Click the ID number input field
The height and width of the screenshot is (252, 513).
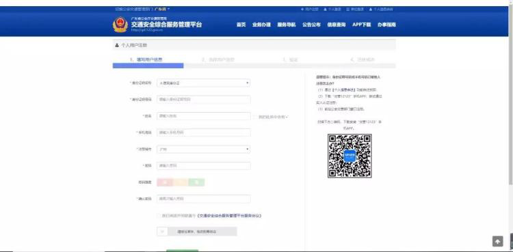coord(204,99)
